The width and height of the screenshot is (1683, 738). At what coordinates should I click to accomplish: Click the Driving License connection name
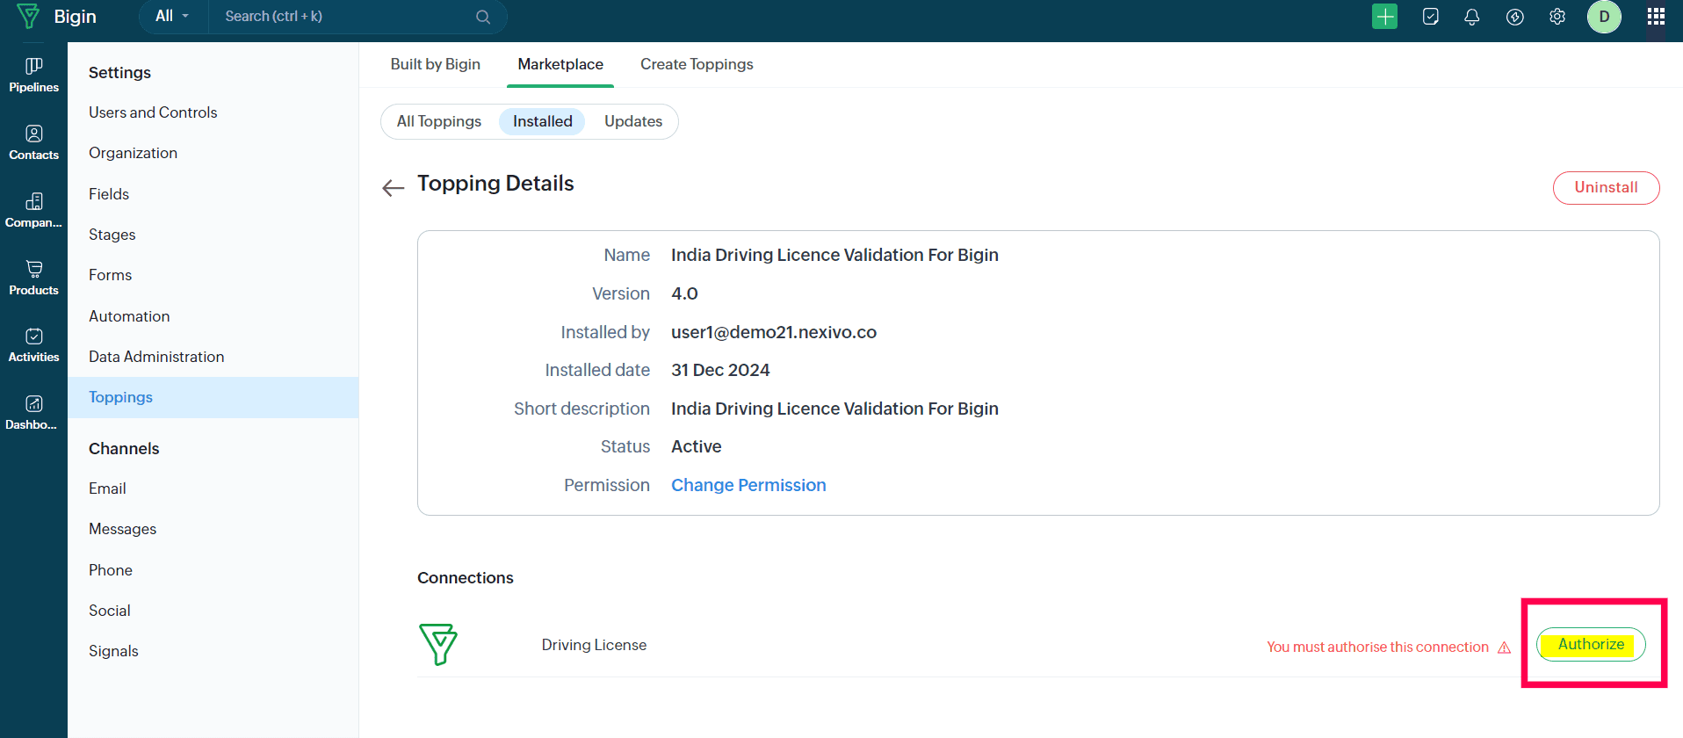pyautogui.click(x=594, y=645)
